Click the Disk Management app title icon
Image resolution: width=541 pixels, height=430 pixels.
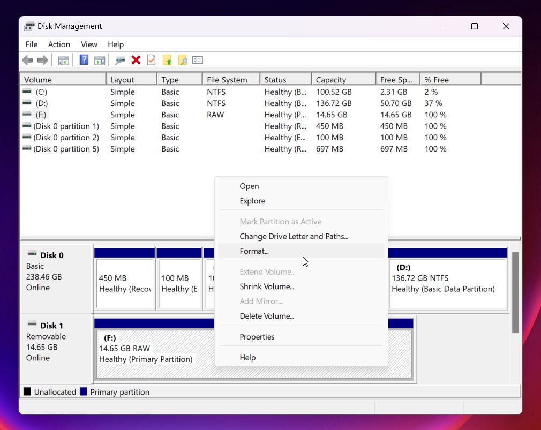pos(29,26)
